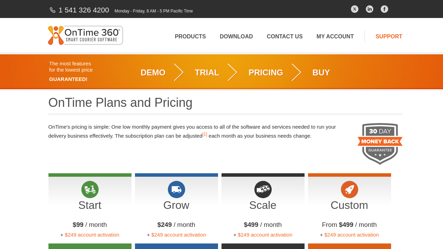Open My Account in navigation
443x249 pixels.
(335, 37)
